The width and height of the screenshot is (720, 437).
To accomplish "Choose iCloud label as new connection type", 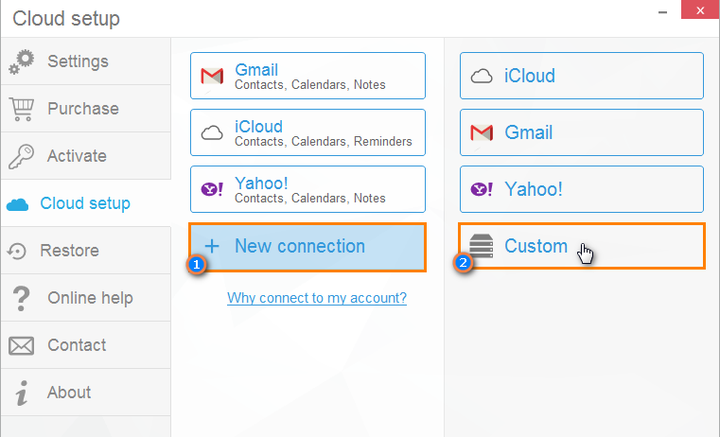I will click(530, 77).
